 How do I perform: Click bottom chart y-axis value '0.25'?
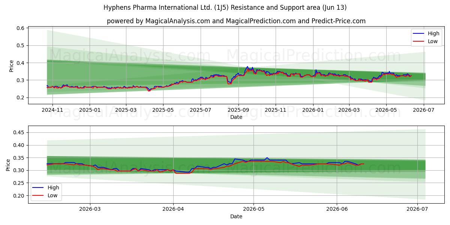click(19, 183)
